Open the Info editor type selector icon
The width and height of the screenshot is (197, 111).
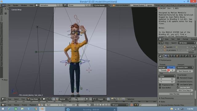point(3,5)
